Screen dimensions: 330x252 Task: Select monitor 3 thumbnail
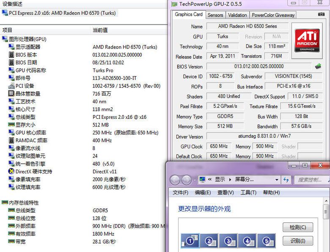click(x=228, y=241)
